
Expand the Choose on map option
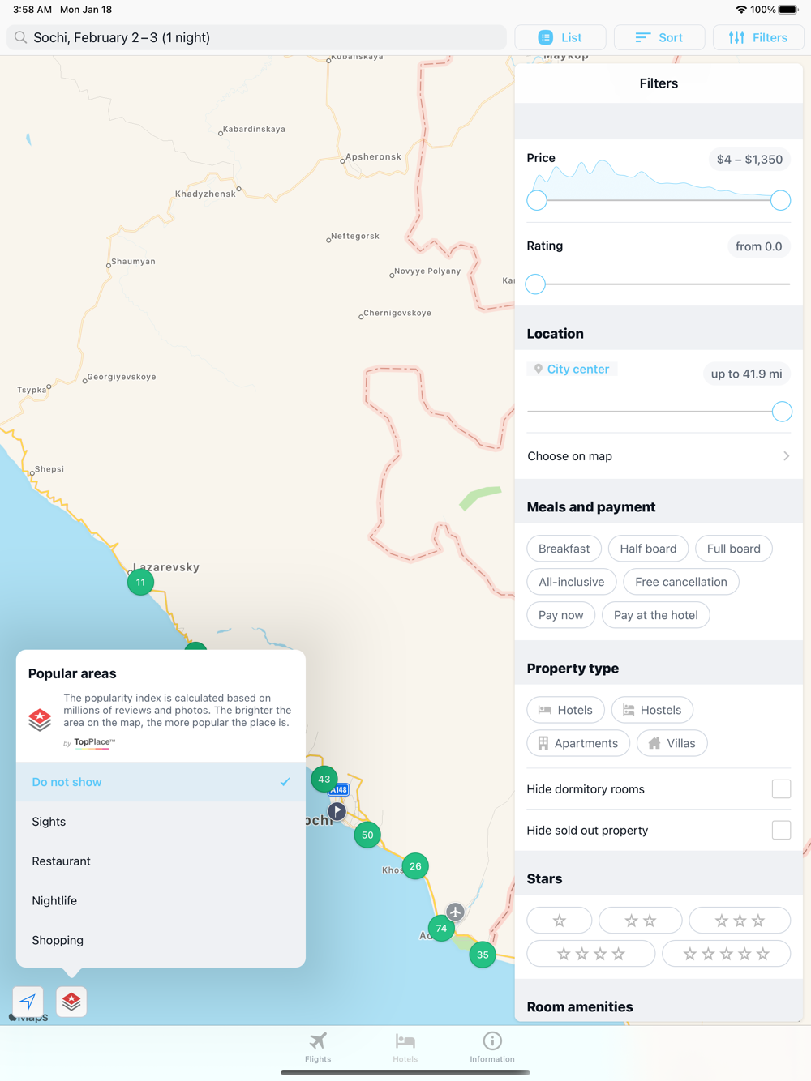[x=659, y=456]
